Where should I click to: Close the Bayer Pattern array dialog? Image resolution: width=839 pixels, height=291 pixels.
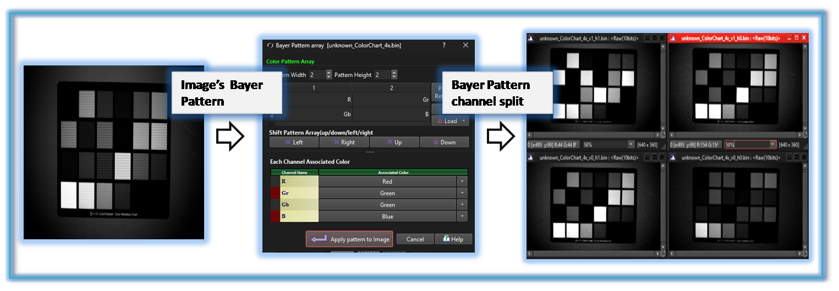click(x=465, y=45)
